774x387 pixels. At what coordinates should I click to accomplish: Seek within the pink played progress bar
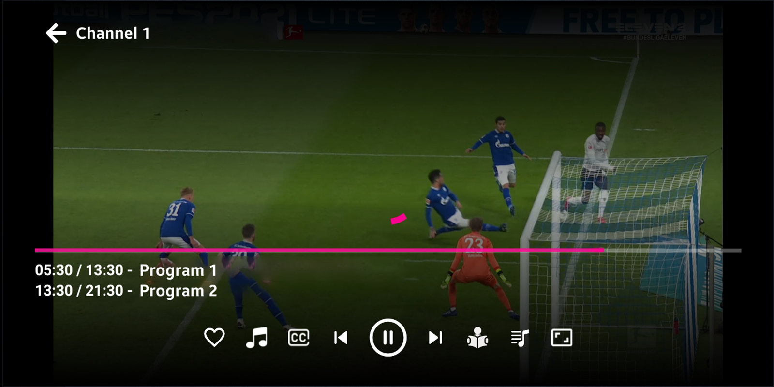pos(319,250)
